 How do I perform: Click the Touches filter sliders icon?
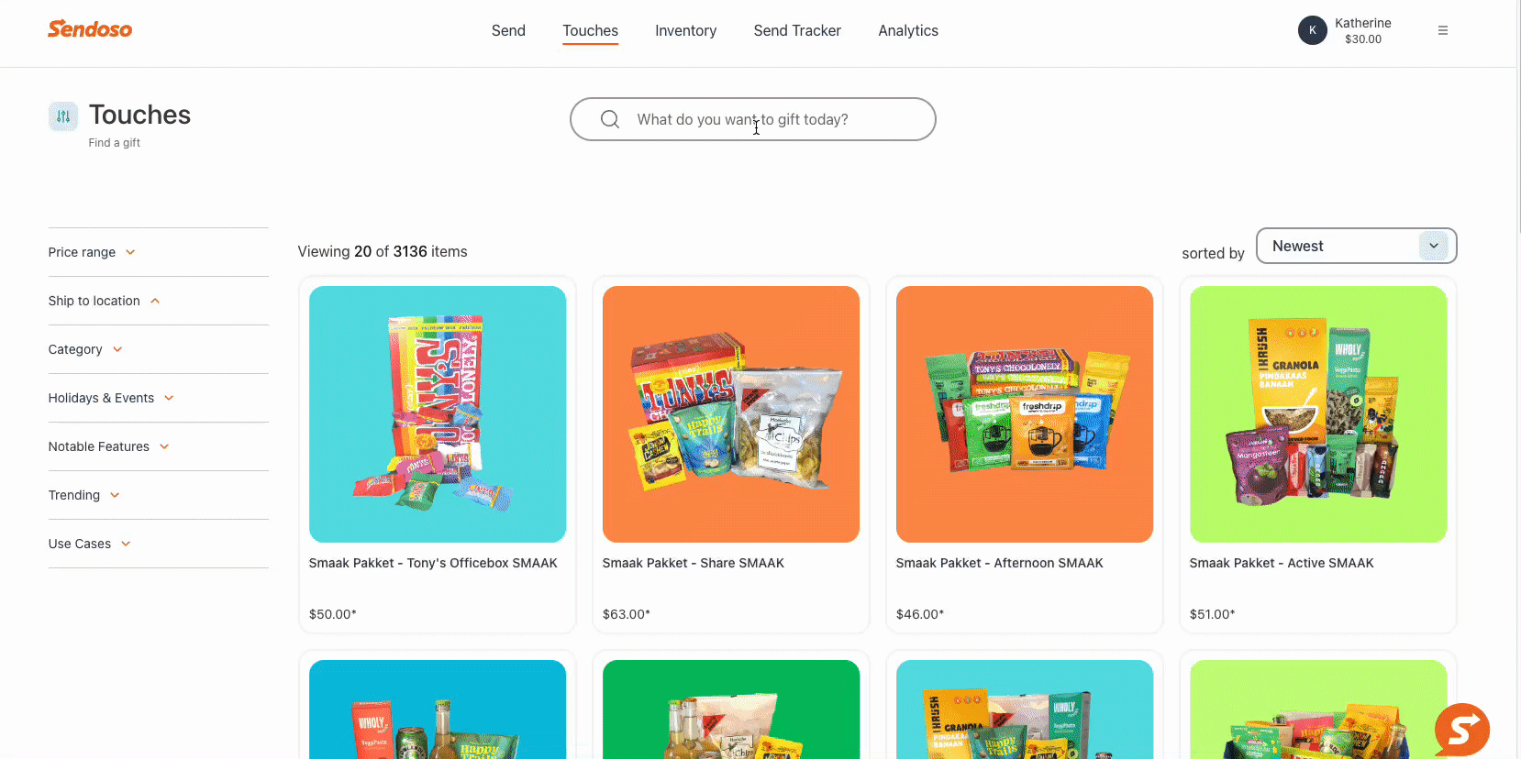(63, 116)
